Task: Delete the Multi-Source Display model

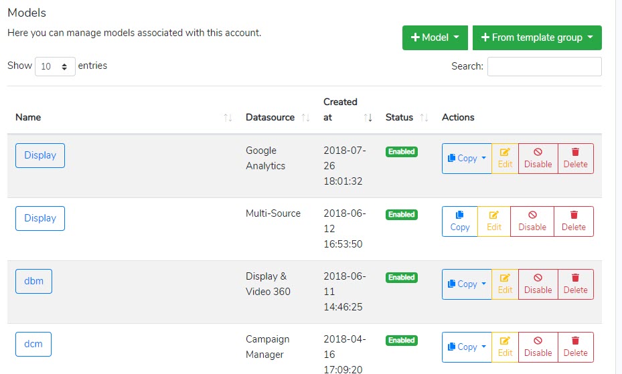Action: click(574, 221)
